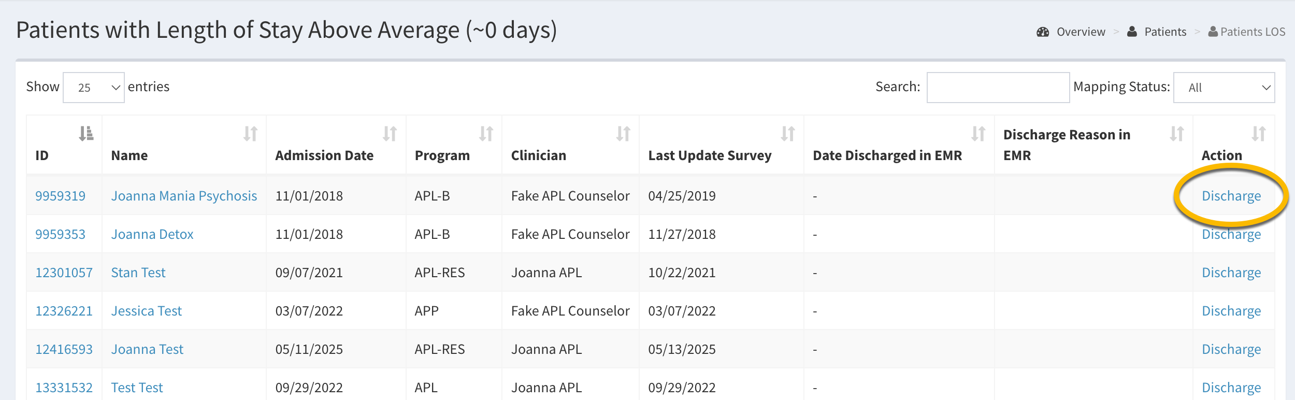Go to Overview in the breadcrumb
The height and width of the screenshot is (400, 1295).
coord(1080,32)
